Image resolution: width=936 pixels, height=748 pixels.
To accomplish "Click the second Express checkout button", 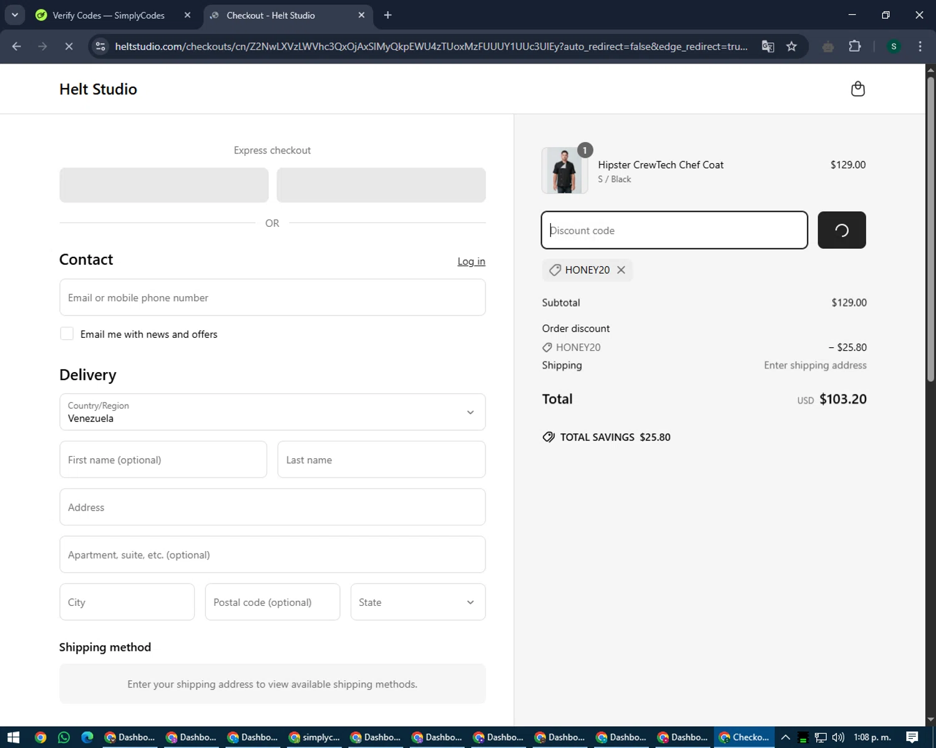I will tap(381, 185).
